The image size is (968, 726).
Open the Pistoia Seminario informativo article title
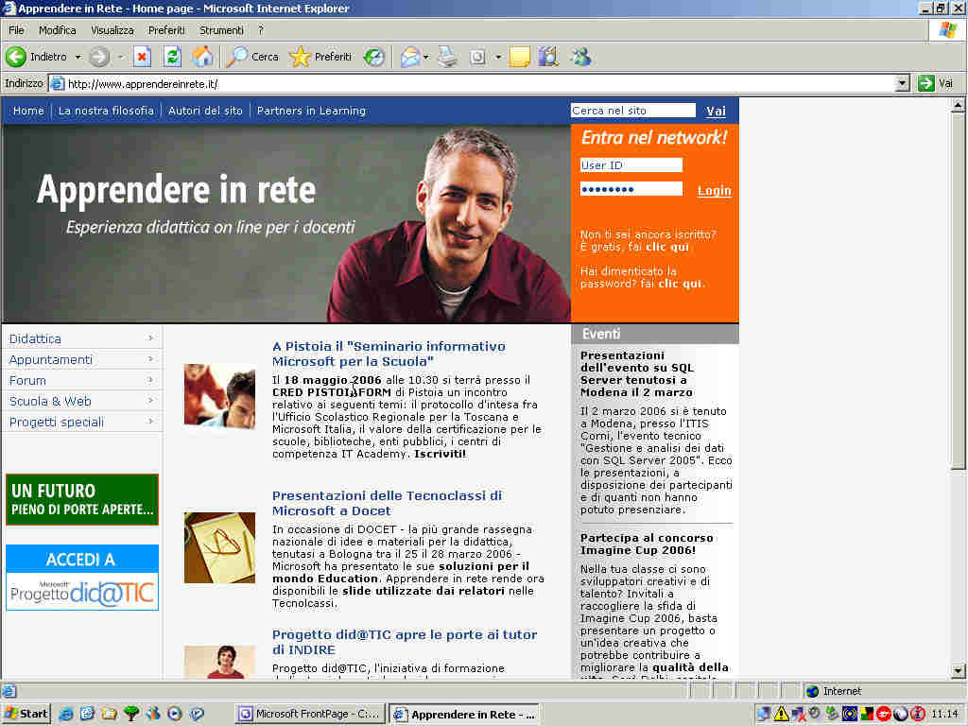(389, 354)
